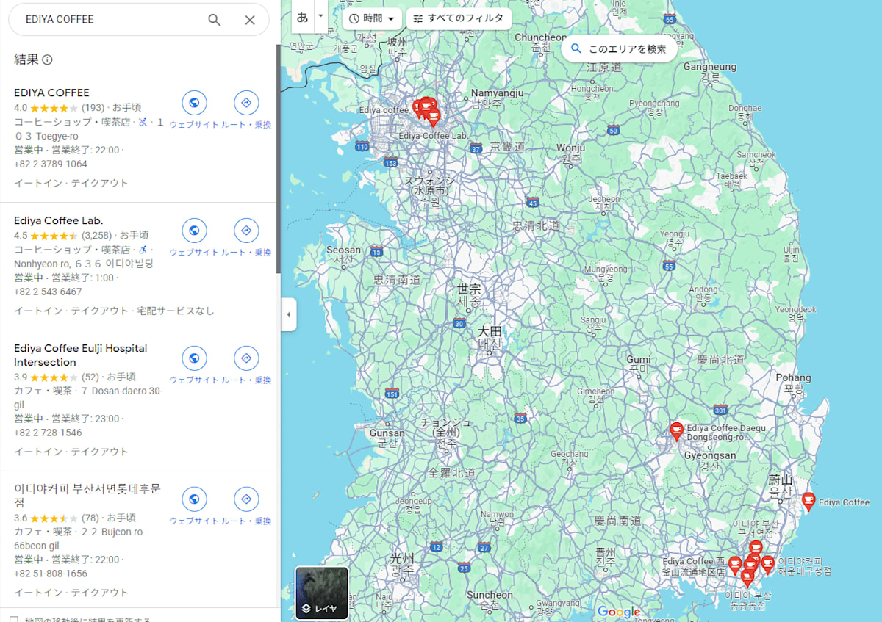Viewport: 882px width, 622px height.
Task: Click the Suncheon city label
Action: pos(490,595)
